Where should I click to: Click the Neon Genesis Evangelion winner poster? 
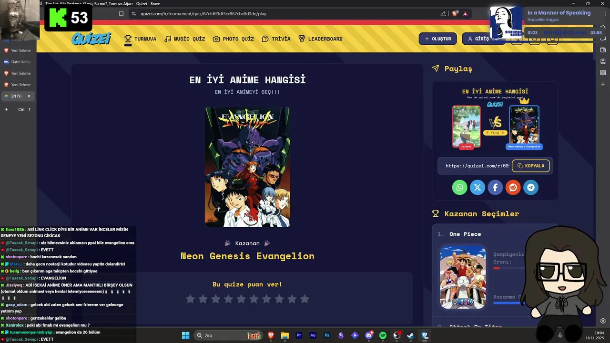tap(247, 167)
